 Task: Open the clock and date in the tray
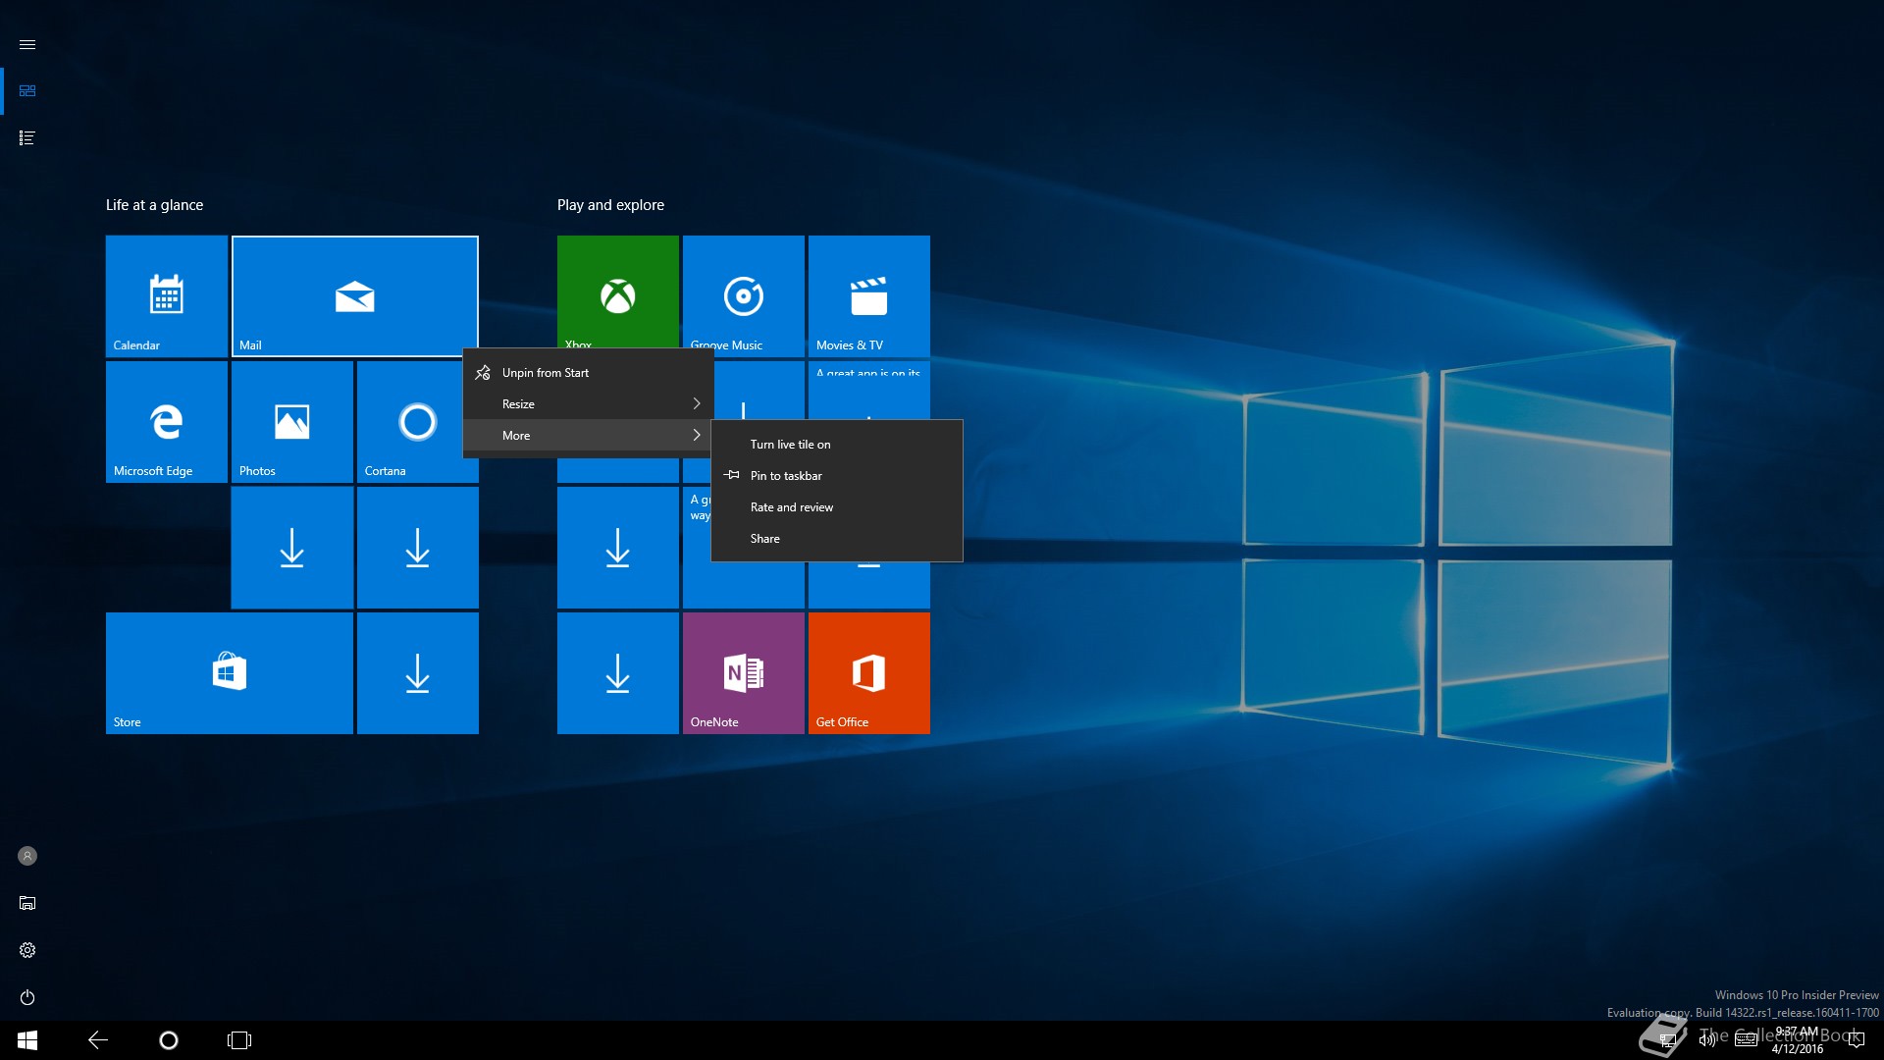1797,1040
